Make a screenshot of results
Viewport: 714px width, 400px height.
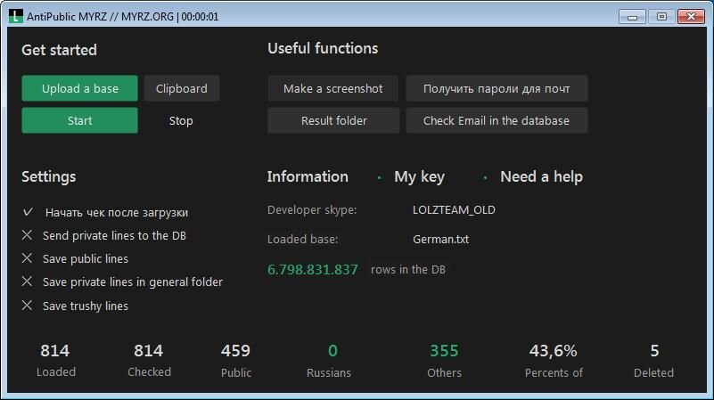[x=332, y=88]
